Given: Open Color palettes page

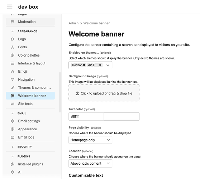Looking at the screenshot, I should tap(30, 55).
